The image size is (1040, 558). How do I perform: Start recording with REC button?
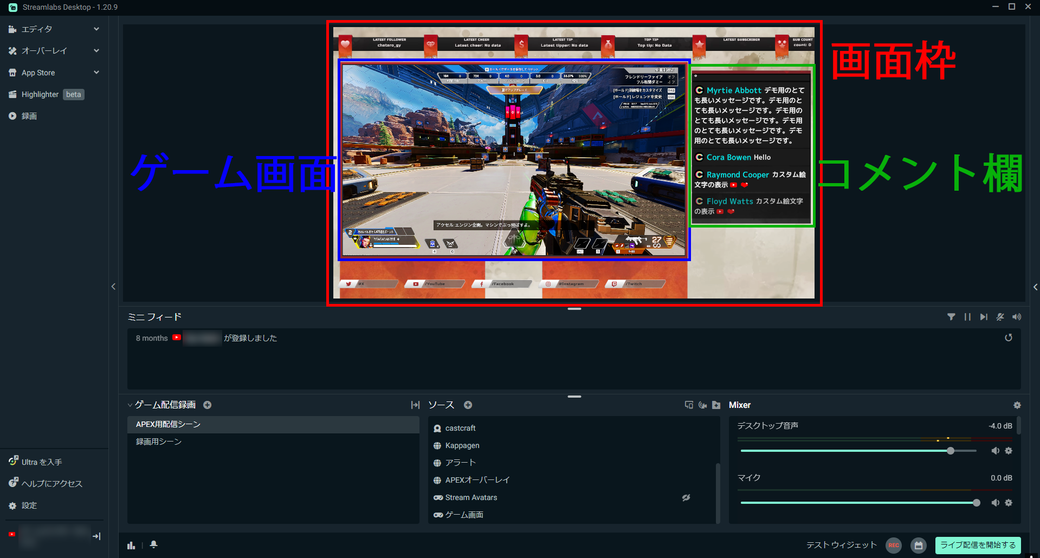point(894,546)
